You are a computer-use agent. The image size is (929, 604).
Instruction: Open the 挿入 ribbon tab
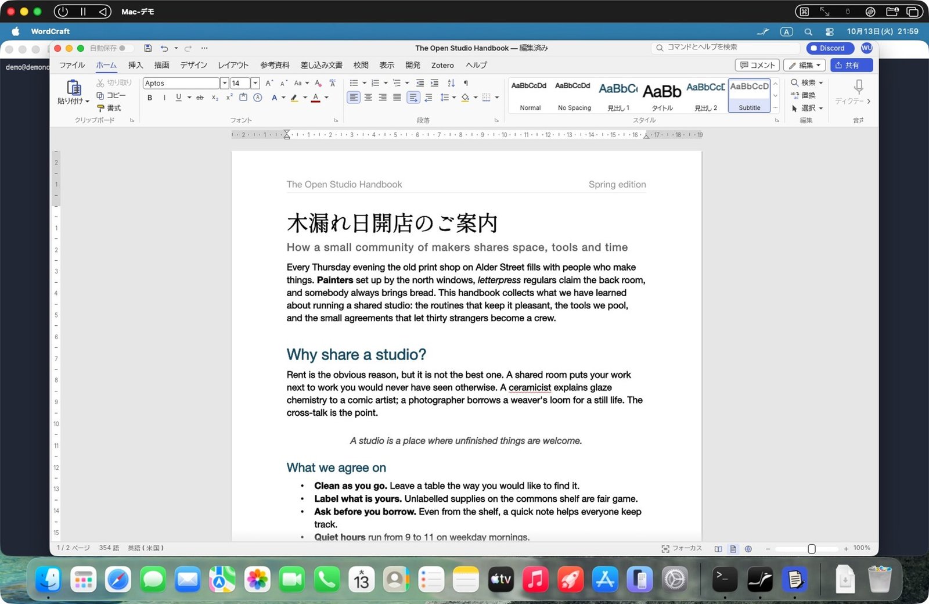point(135,65)
